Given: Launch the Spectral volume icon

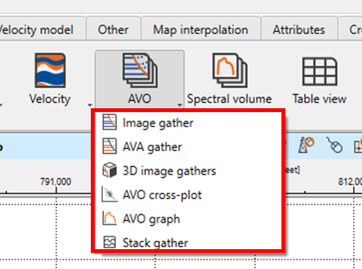Looking at the screenshot, I should click(230, 70).
